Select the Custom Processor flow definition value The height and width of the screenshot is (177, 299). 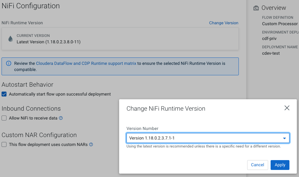280,24
